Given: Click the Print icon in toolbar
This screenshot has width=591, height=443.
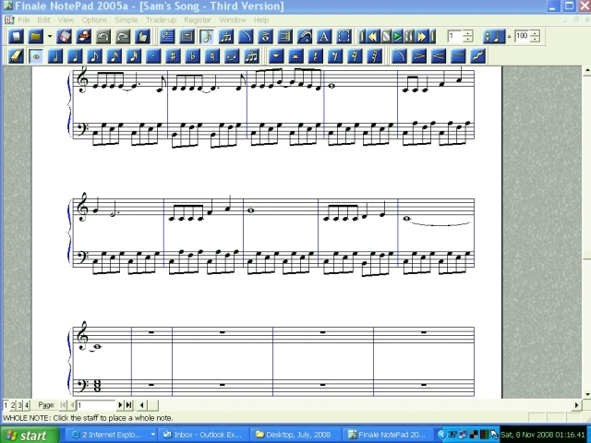Looking at the screenshot, I should 83,37.
